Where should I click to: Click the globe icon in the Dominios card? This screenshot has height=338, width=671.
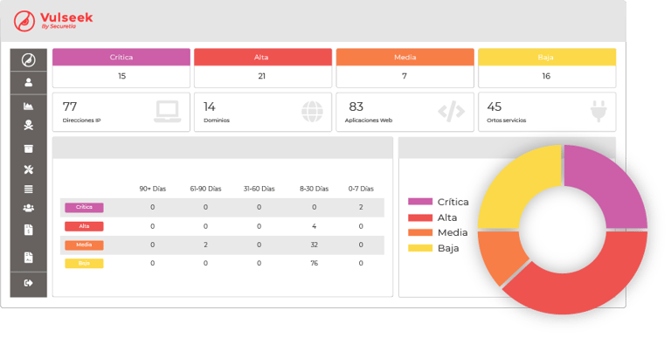[x=312, y=112]
